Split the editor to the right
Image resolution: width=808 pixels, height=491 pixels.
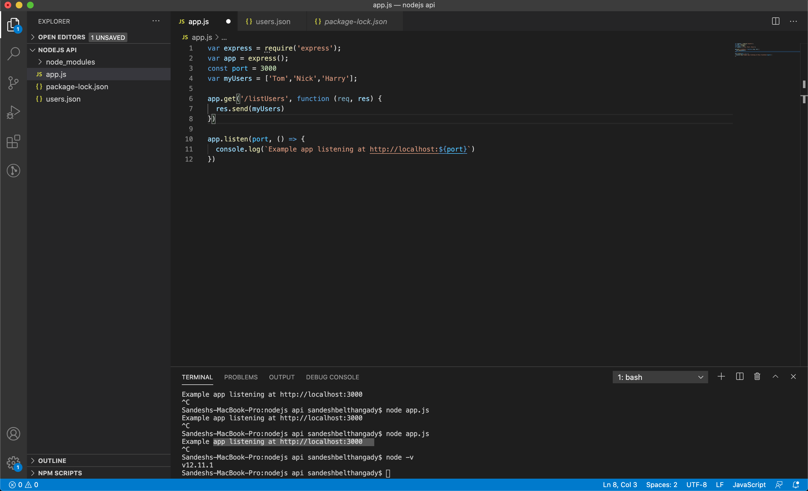pyautogui.click(x=775, y=21)
